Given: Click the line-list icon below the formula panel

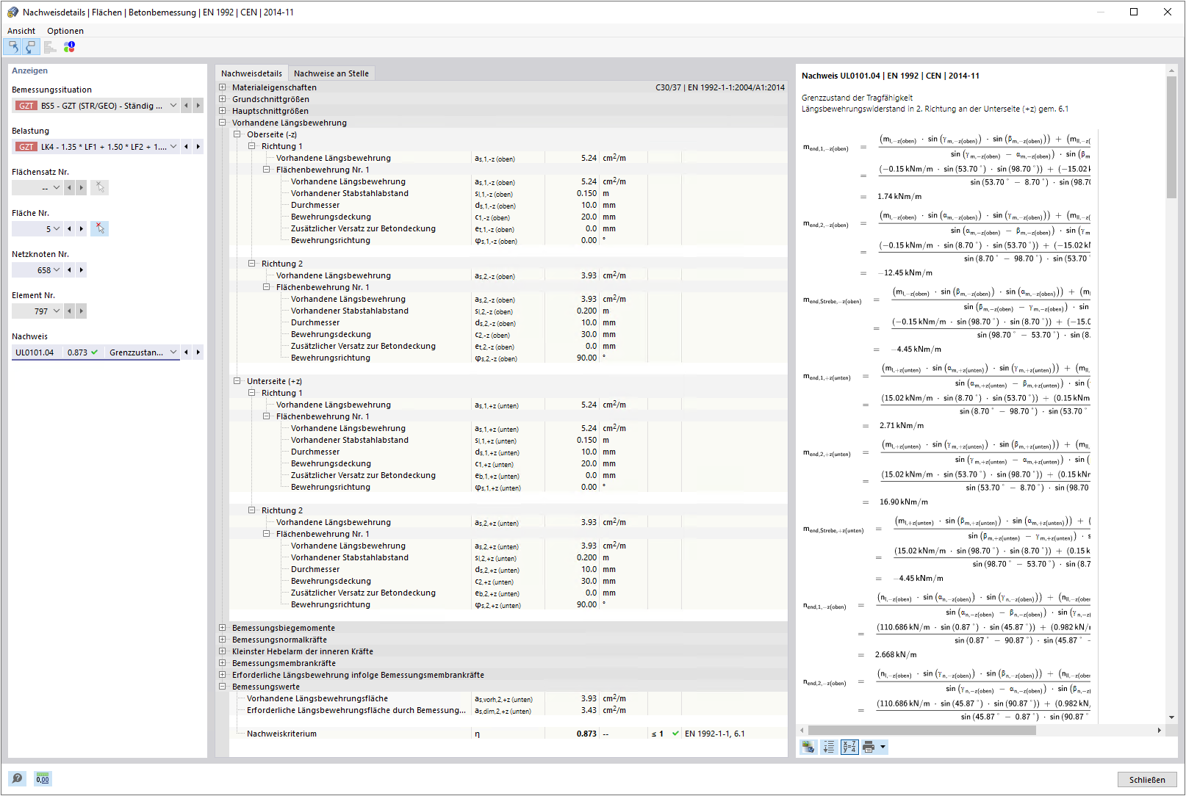Looking at the screenshot, I should pyautogui.click(x=829, y=747).
